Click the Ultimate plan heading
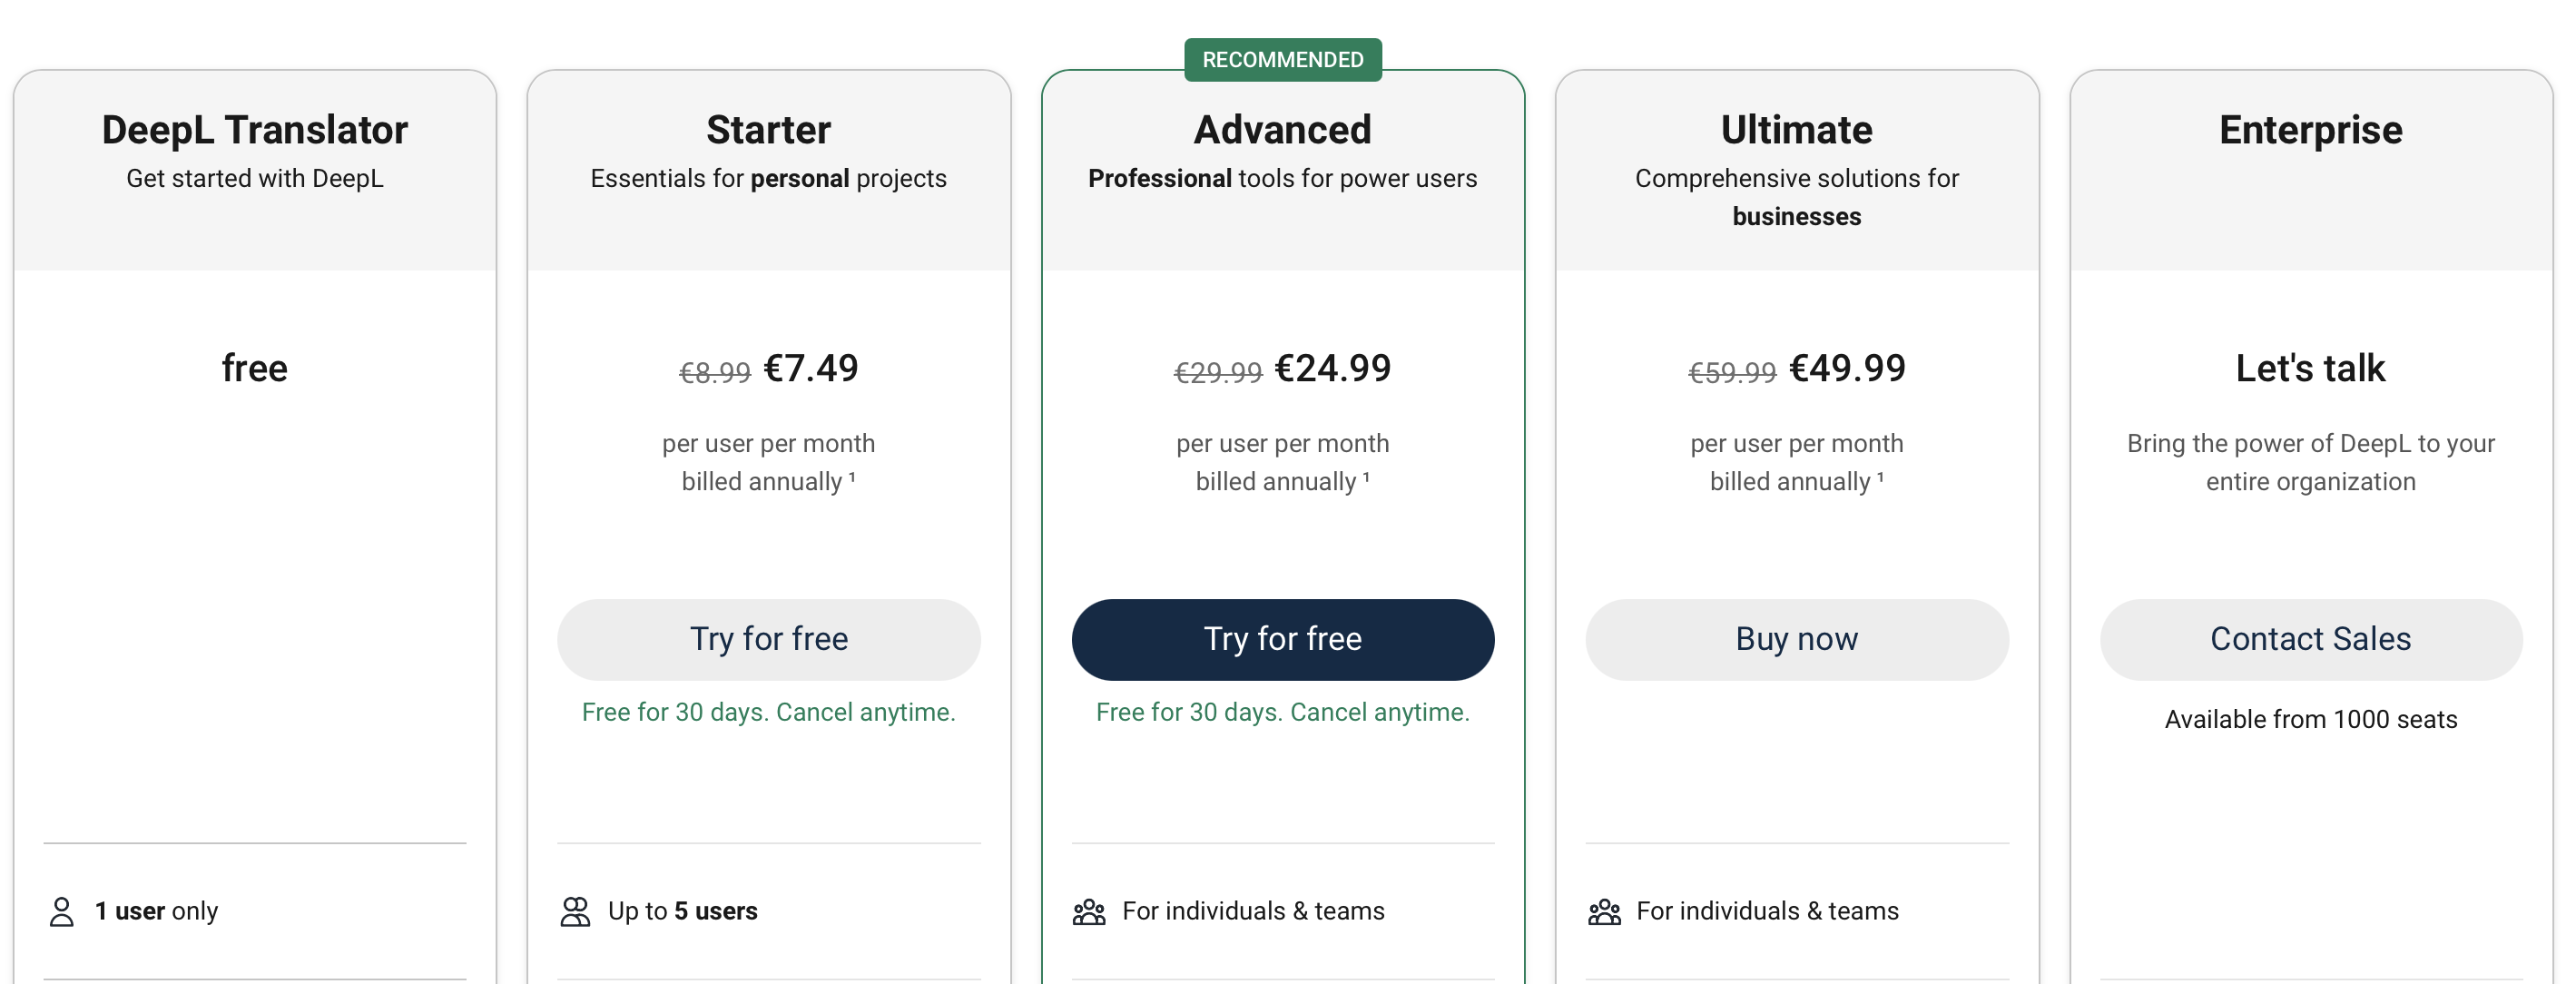 1796,130
